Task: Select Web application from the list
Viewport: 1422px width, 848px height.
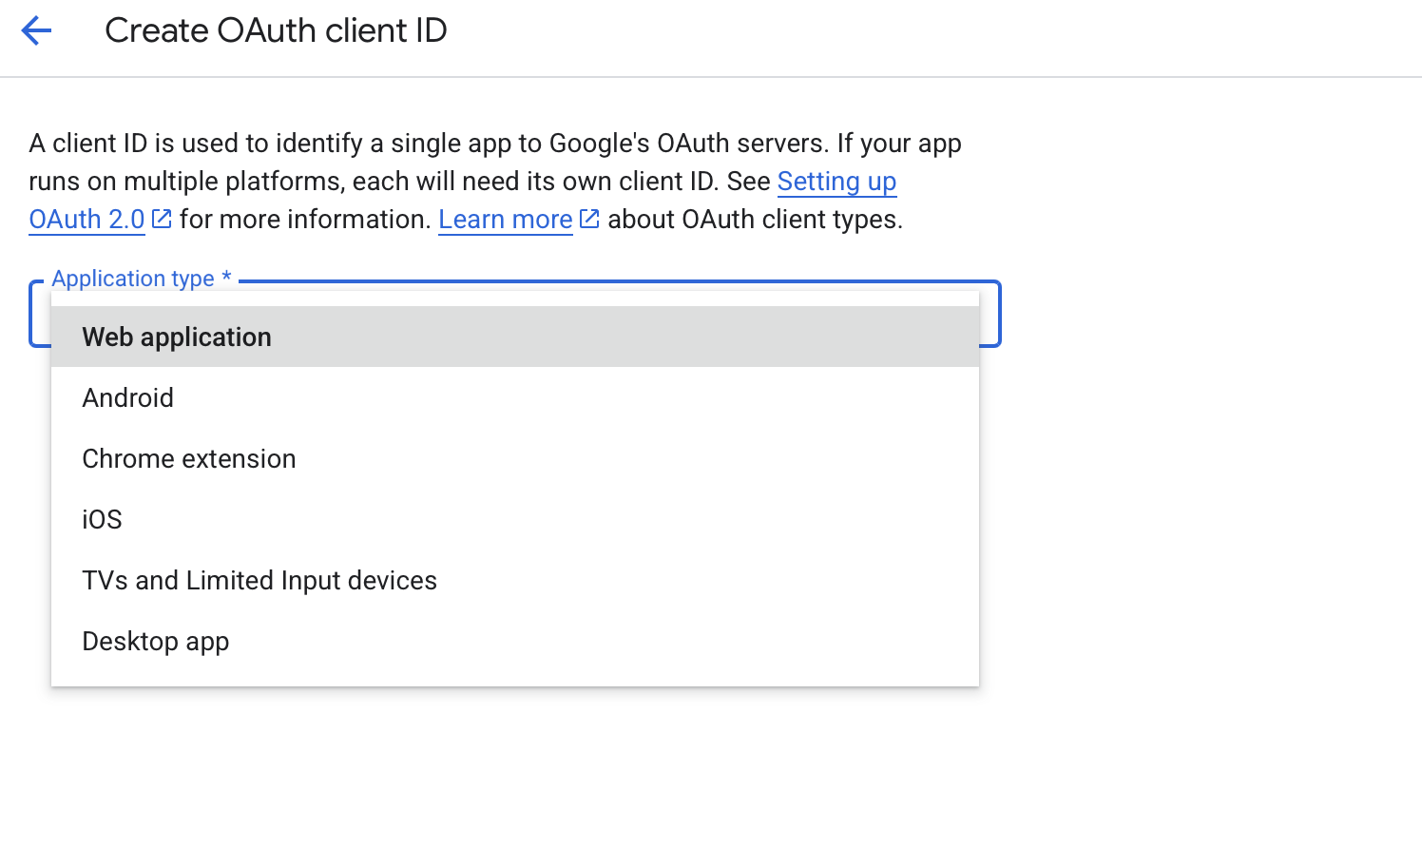Action: click(x=515, y=337)
